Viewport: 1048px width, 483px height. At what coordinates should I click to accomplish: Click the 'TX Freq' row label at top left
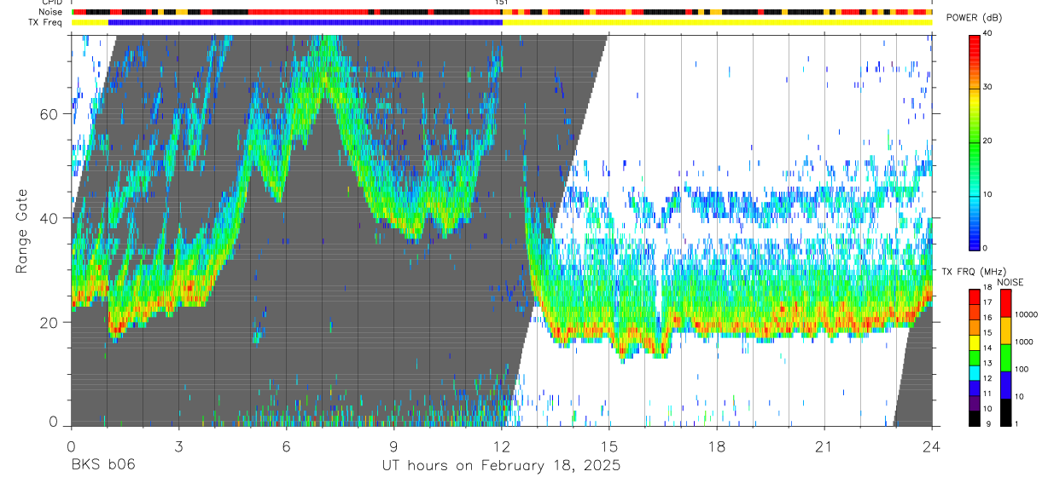coord(46,22)
